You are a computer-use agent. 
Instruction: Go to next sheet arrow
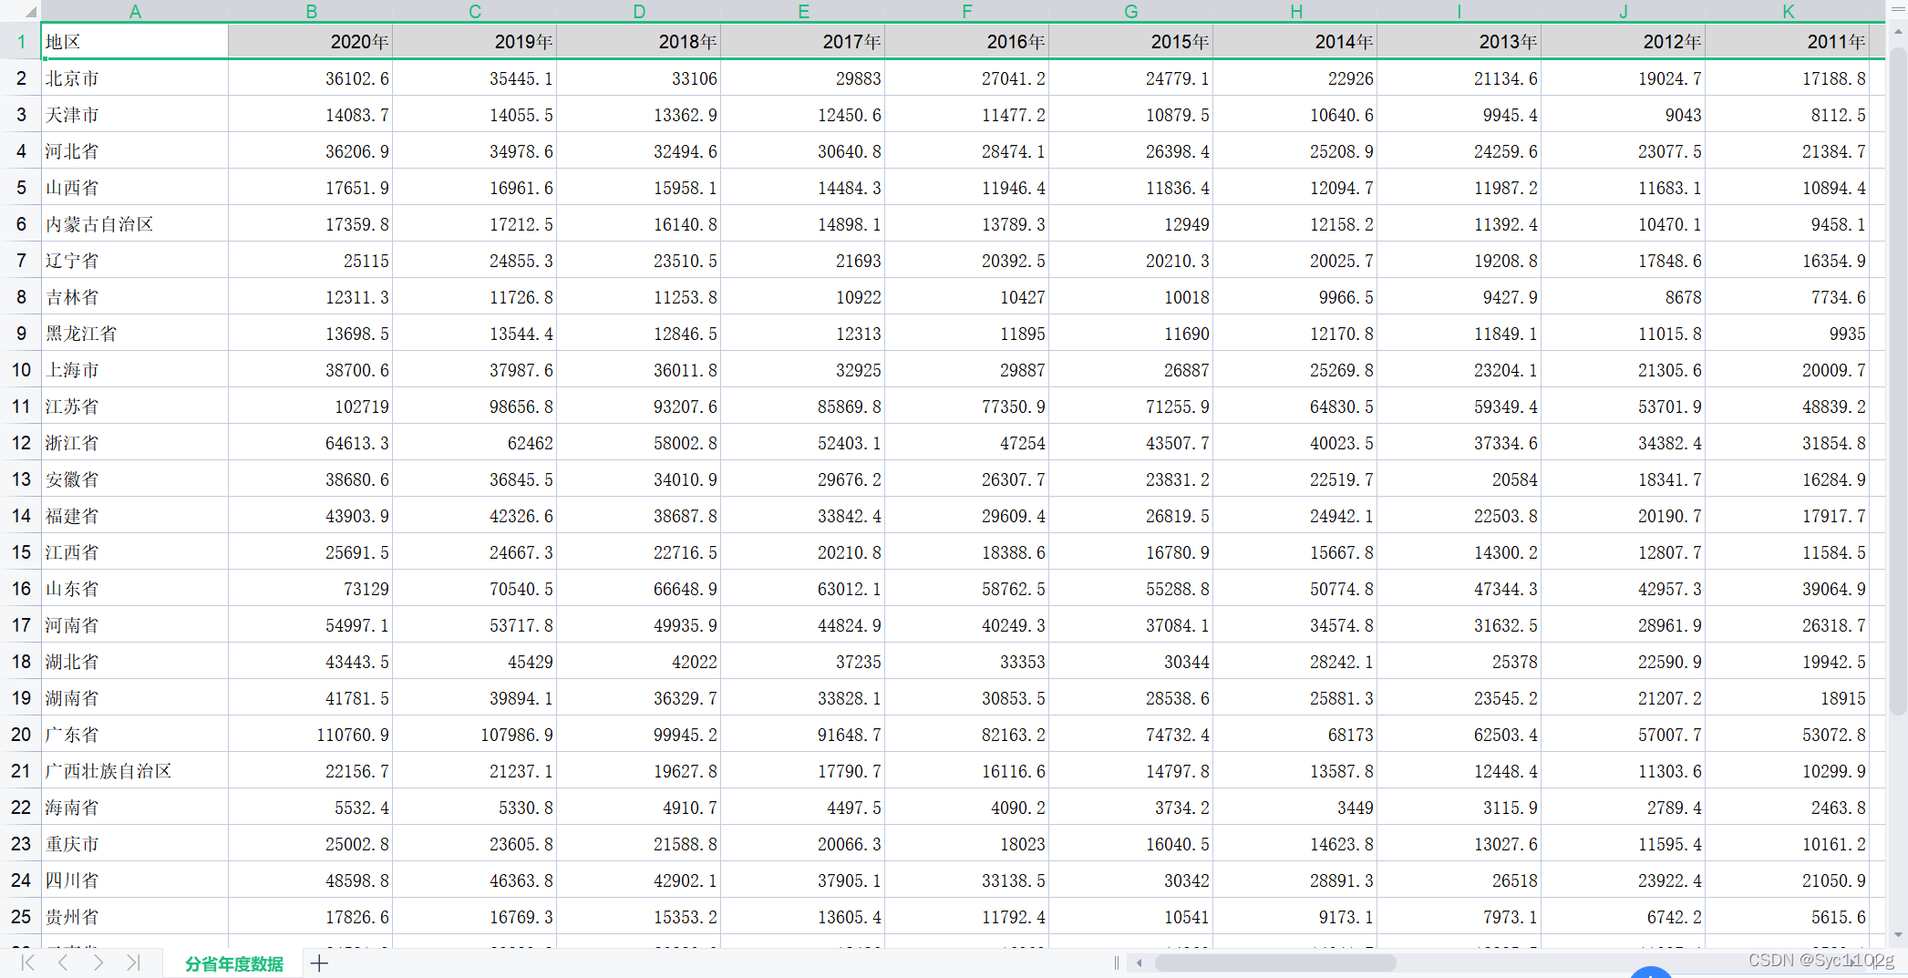point(98,963)
